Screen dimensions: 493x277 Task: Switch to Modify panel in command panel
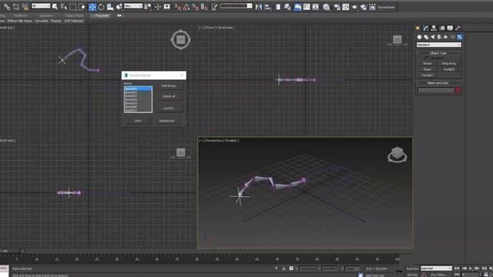pyautogui.click(x=426, y=28)
